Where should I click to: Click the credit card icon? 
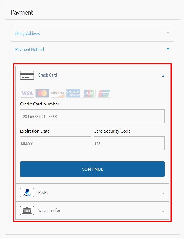click(27, 75)
